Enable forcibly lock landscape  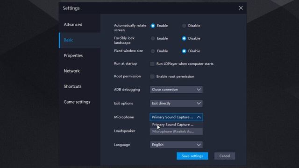click(x=153, y=38)
